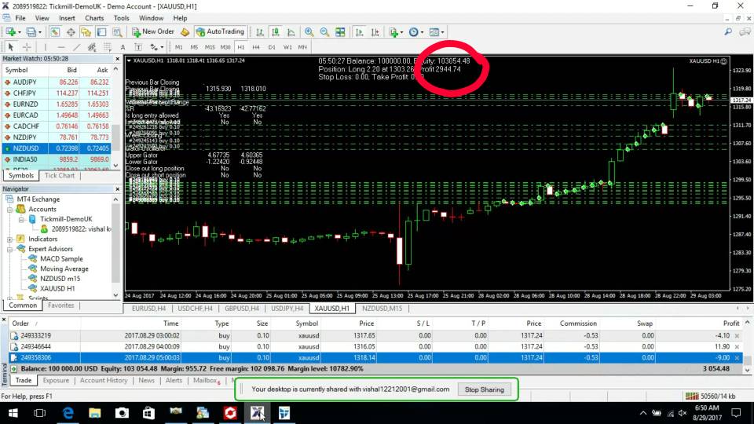Viewport: 754px width, 424px height.
Task: Expand the Indicators tree node
Action: pyautogui.click(x=9, y=239)
